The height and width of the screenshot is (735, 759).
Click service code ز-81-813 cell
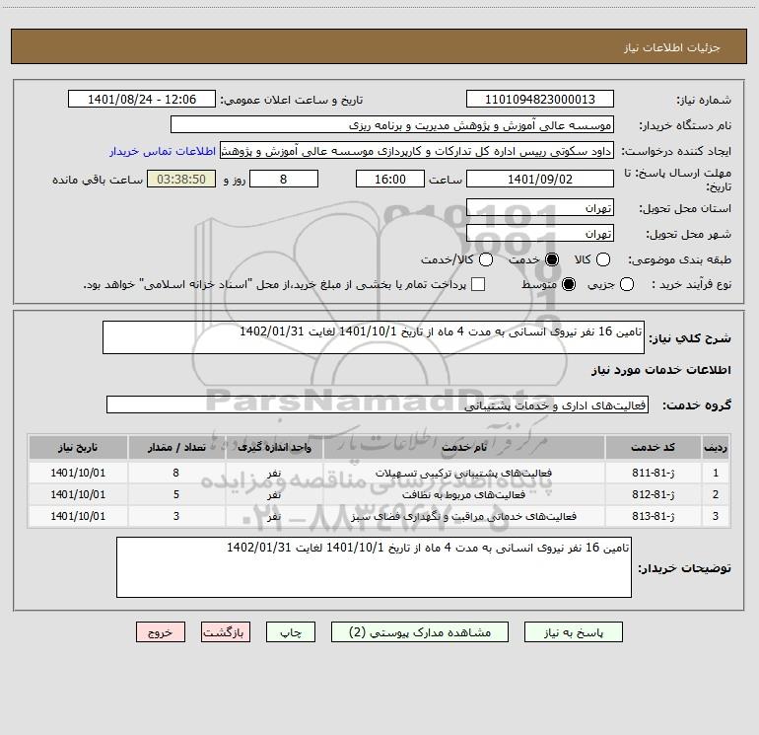pos(653,516)
